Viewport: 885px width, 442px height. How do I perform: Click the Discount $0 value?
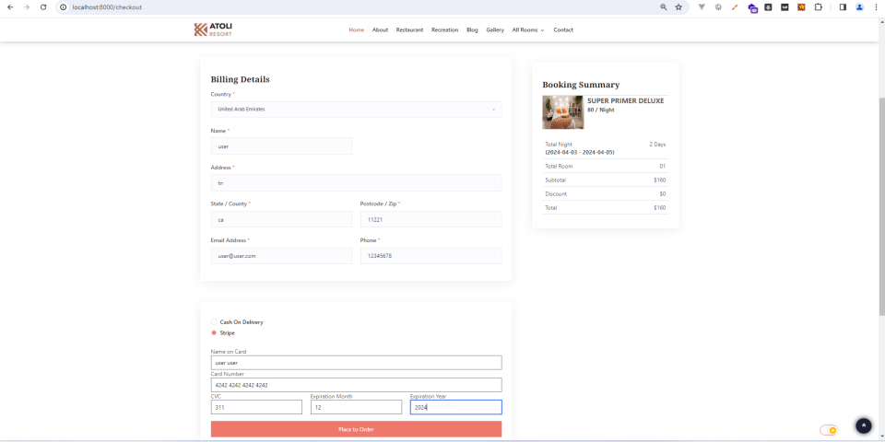663,194
